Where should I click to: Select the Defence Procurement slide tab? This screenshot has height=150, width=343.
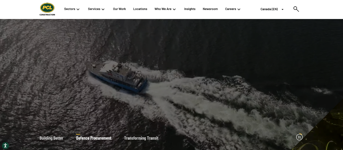(x=94, y=138)
